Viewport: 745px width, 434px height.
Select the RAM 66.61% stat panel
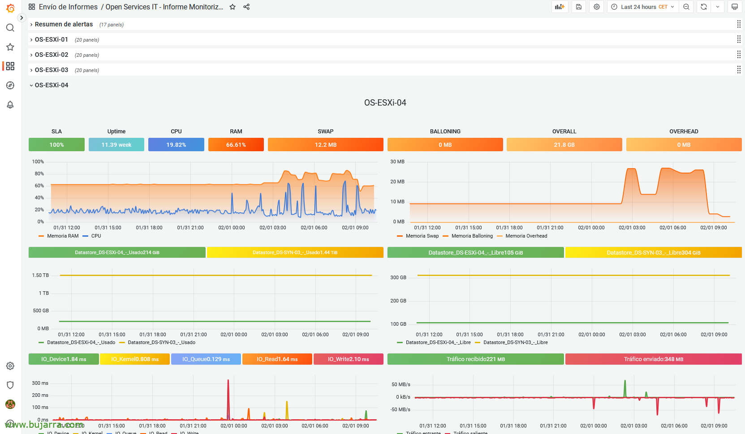click(236, 145)
